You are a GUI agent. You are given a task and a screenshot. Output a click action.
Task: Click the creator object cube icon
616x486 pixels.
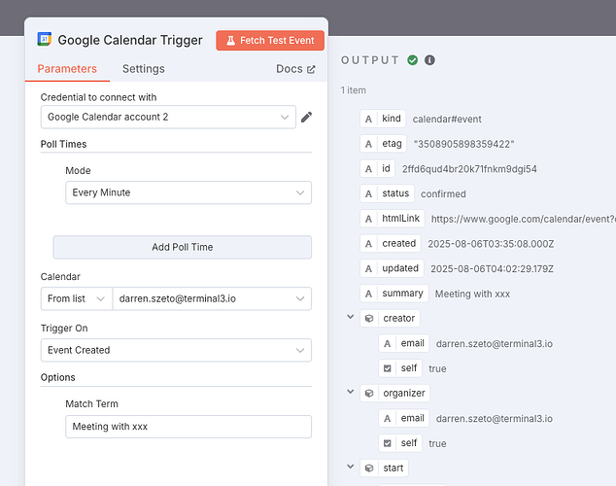pos(369,318)
